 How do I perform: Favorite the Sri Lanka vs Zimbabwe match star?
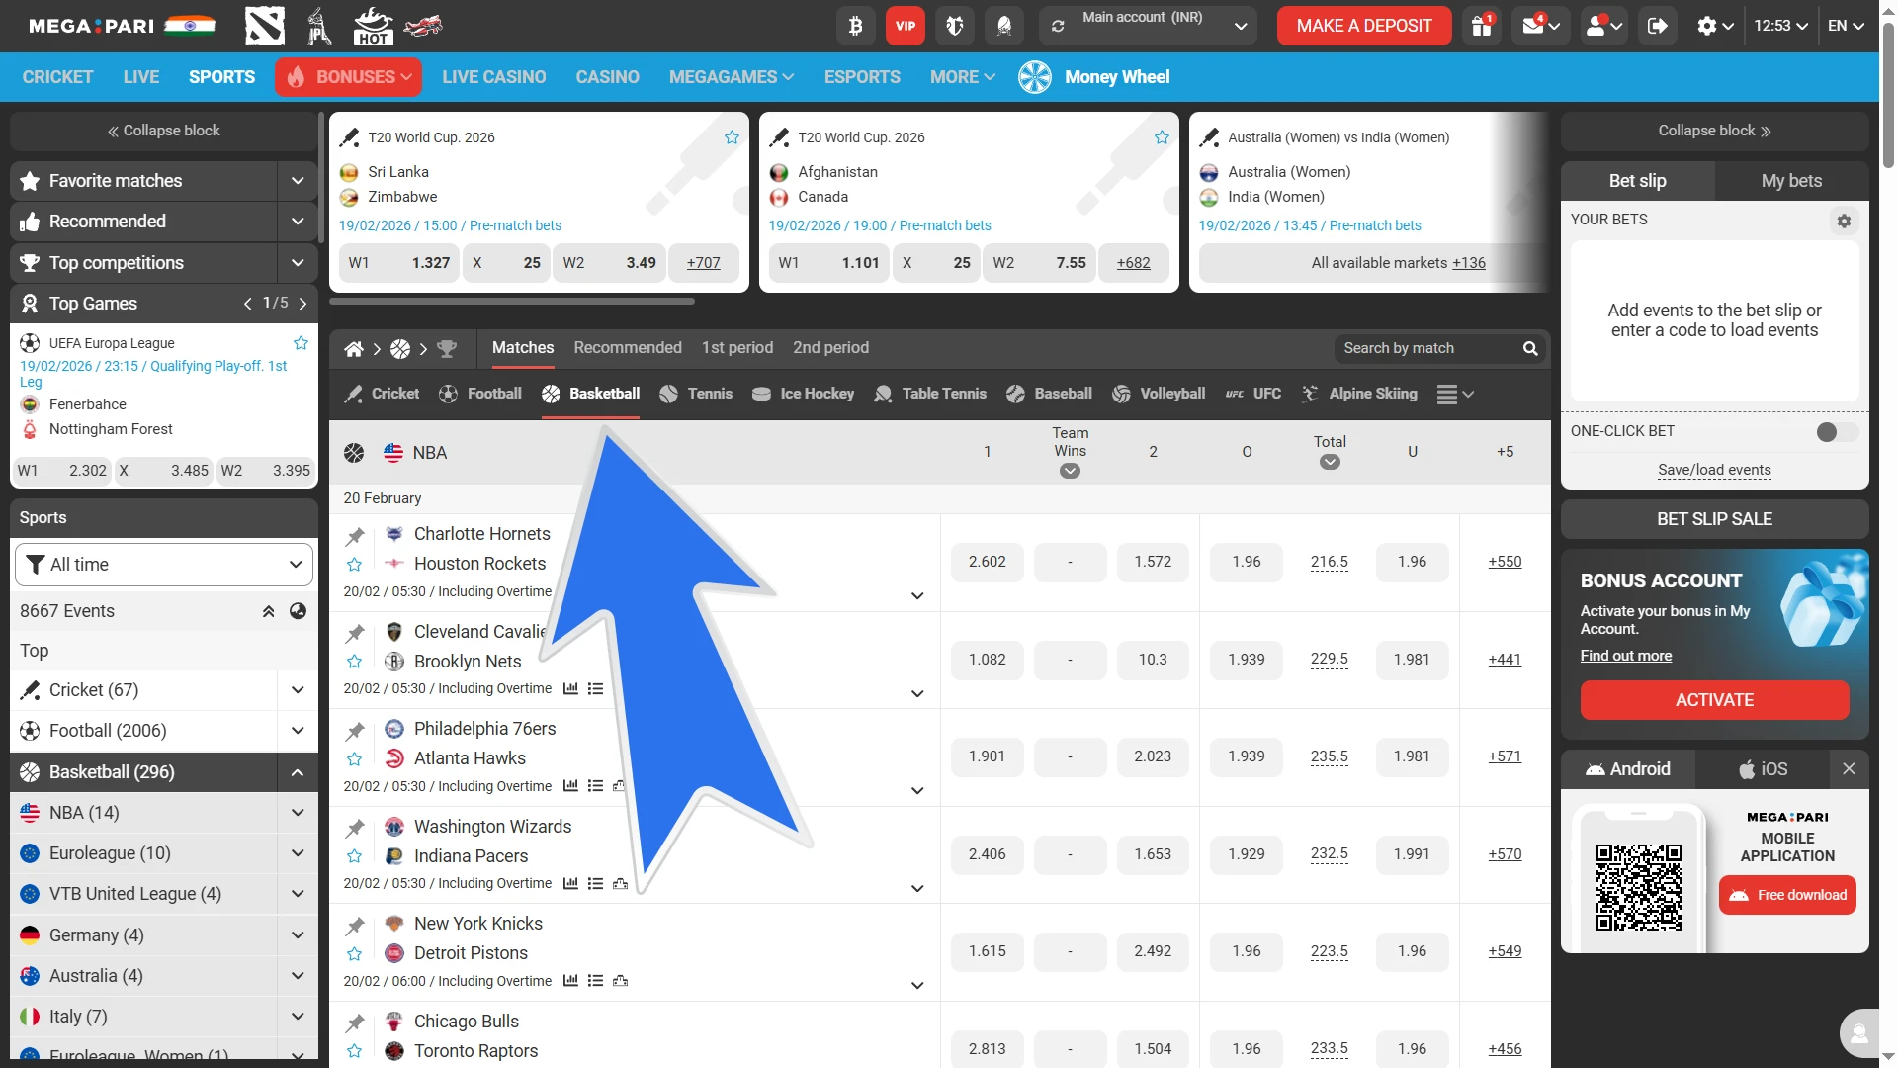(x=732, y=137)
